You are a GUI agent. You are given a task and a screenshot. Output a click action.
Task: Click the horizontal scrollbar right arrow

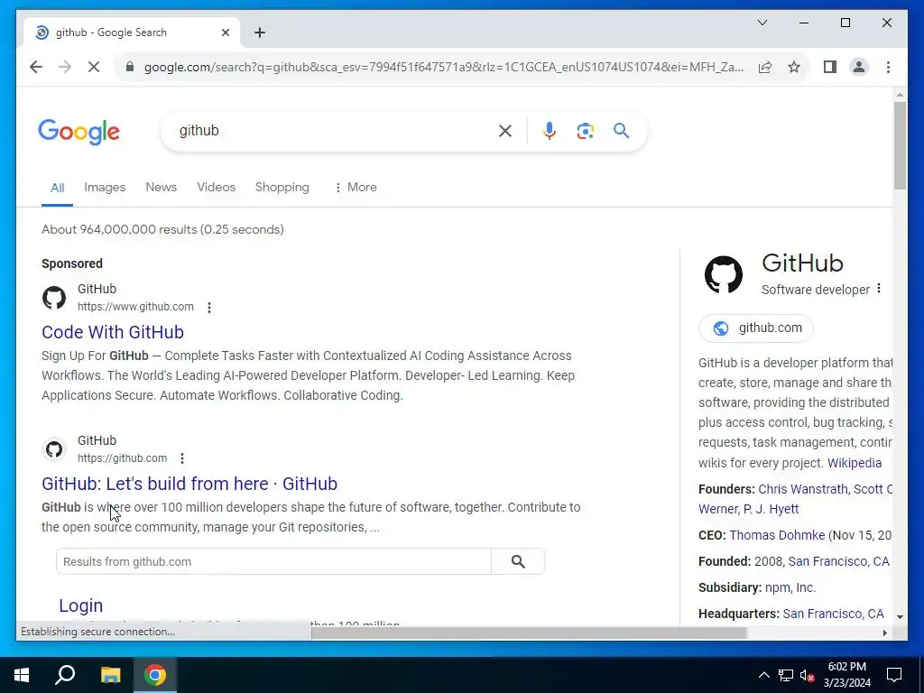tap(884, 633)
